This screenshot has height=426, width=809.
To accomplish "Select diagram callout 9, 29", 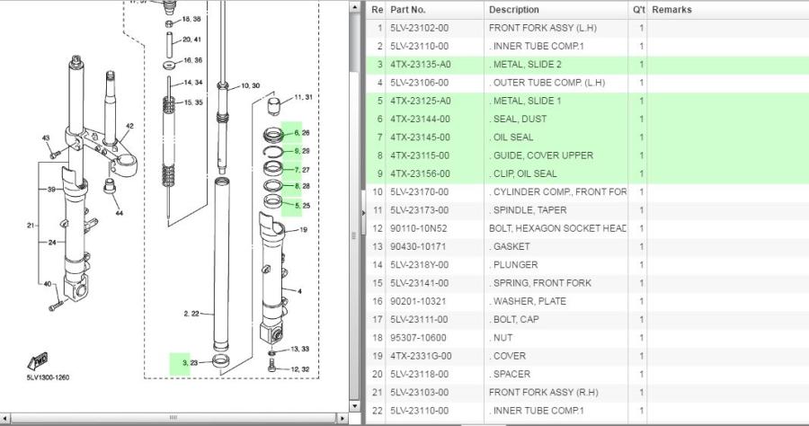I will click(302, 151).
